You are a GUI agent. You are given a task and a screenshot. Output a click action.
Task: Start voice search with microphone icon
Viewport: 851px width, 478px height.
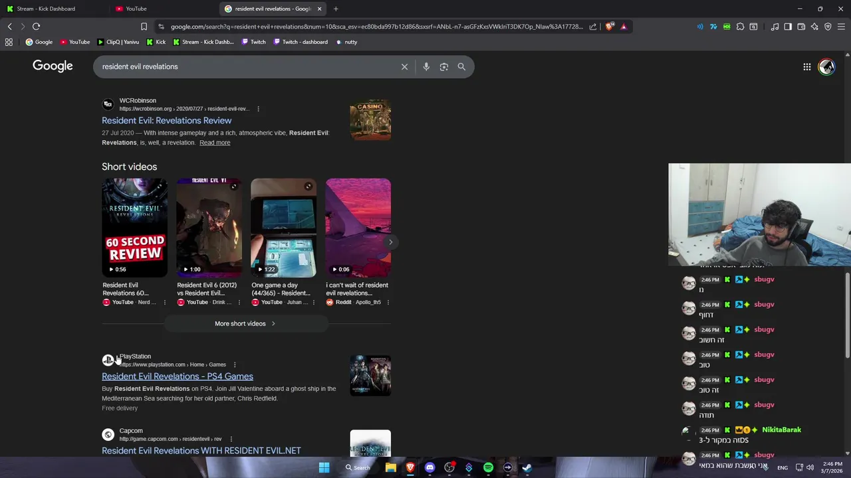426,66
